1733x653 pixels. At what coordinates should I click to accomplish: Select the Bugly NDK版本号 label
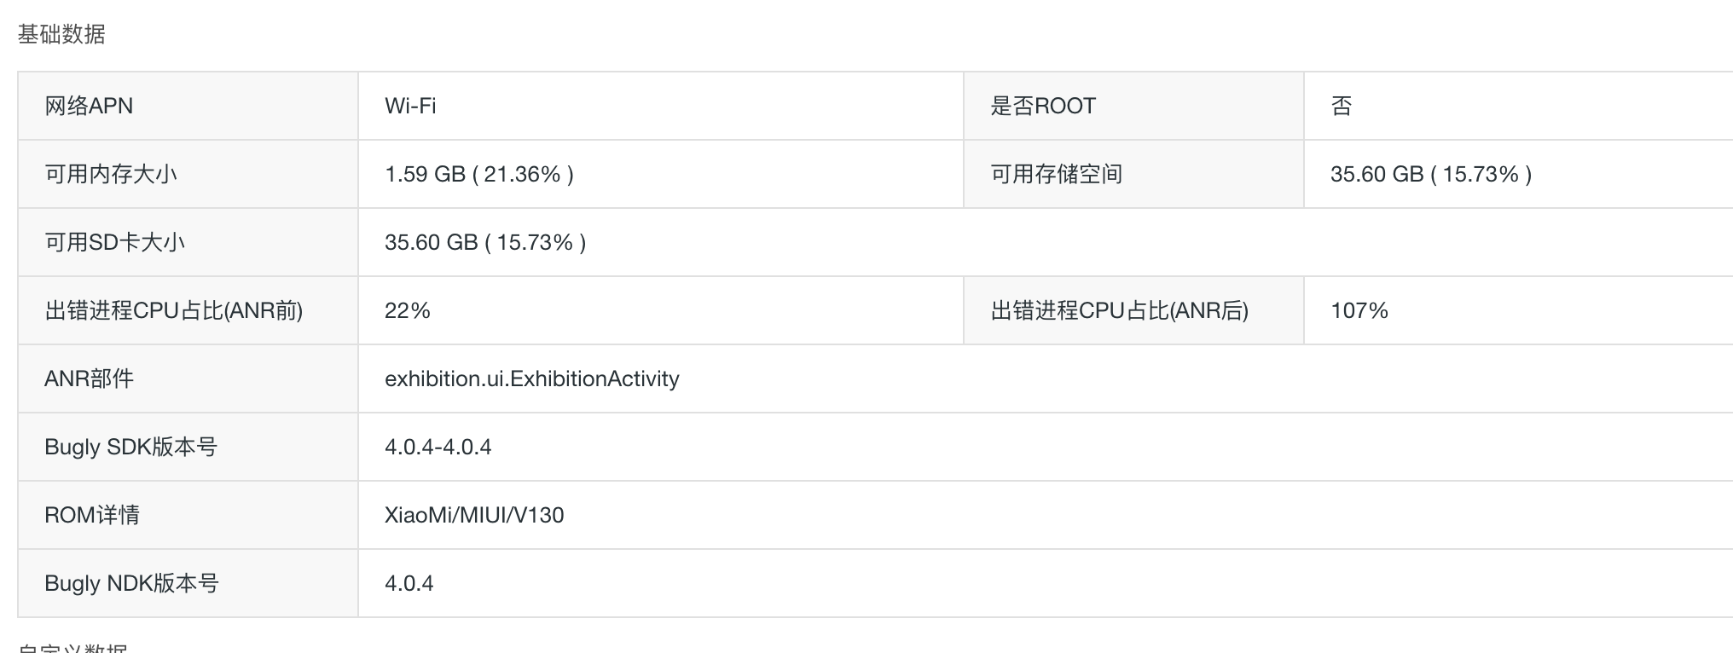click(x=132, y=583)
